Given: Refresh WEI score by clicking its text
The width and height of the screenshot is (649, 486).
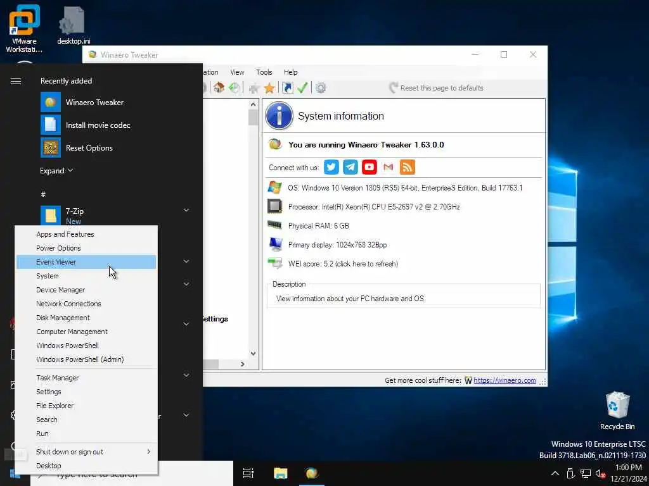Looking at the screenshot, I should coord(343,264).
